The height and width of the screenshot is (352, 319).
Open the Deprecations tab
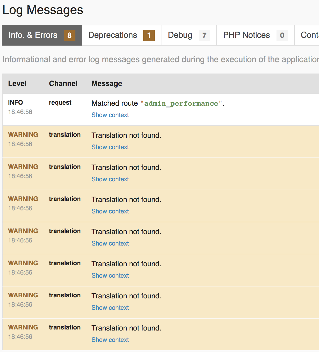click(112, 35)
